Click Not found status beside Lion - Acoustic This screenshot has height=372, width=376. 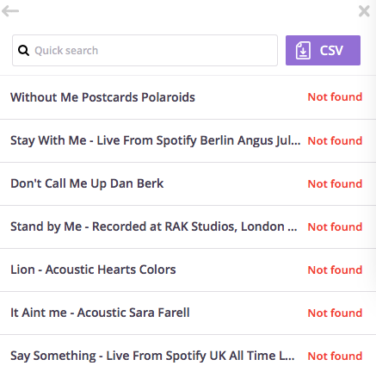click(335, 270)
